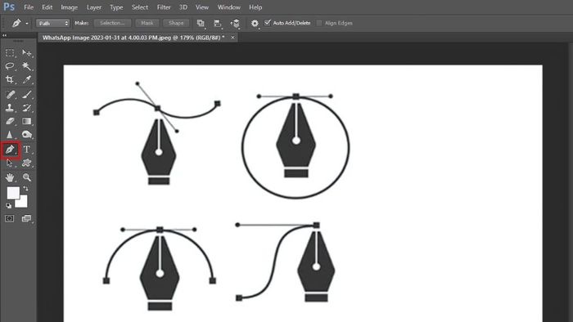
Task: Collapse the toolbox with double arrows
Action: pyautogui.click(x=4, y=35)
